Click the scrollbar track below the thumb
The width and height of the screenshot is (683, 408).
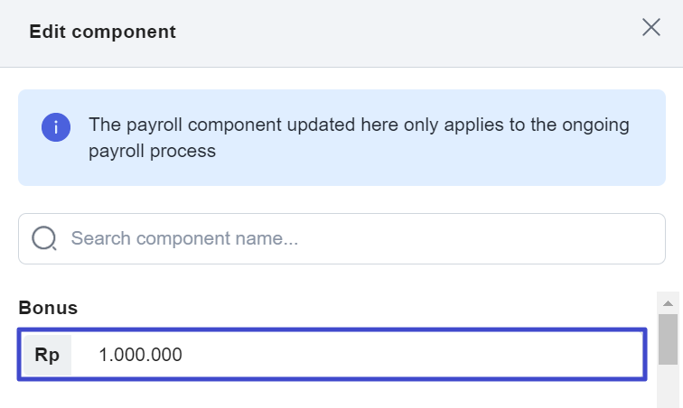click(x=668, y=386)
